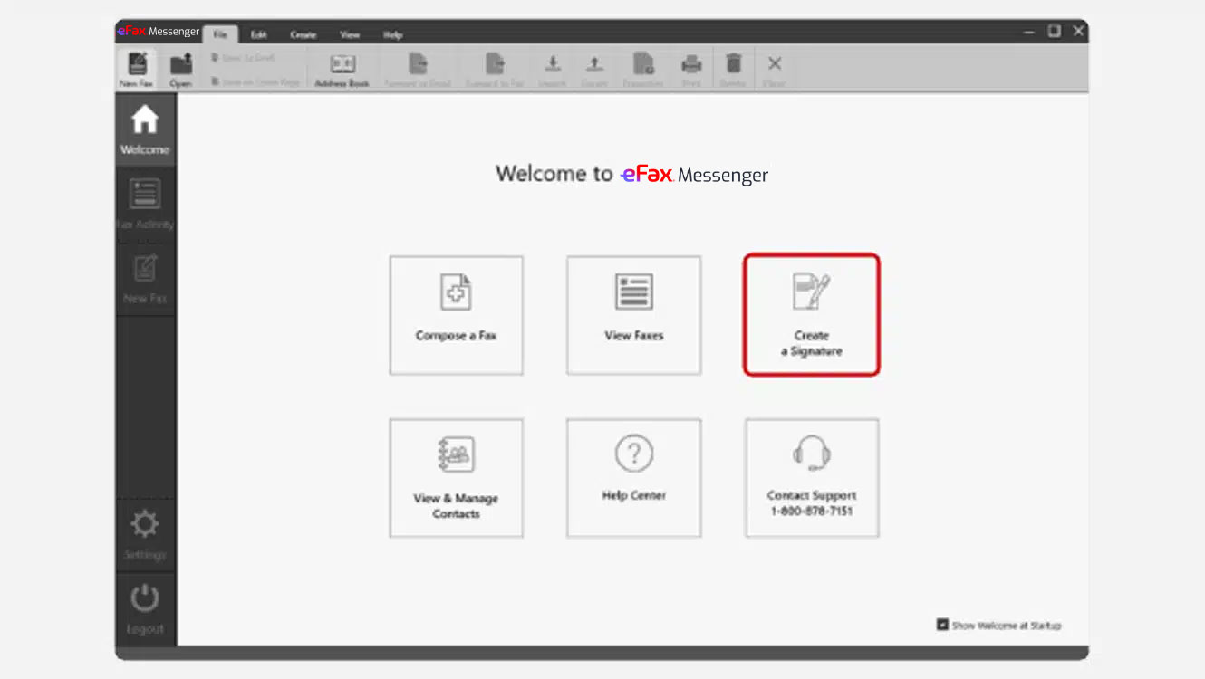
Task: Click the Open toolbar icon
Action: [180, 67]
